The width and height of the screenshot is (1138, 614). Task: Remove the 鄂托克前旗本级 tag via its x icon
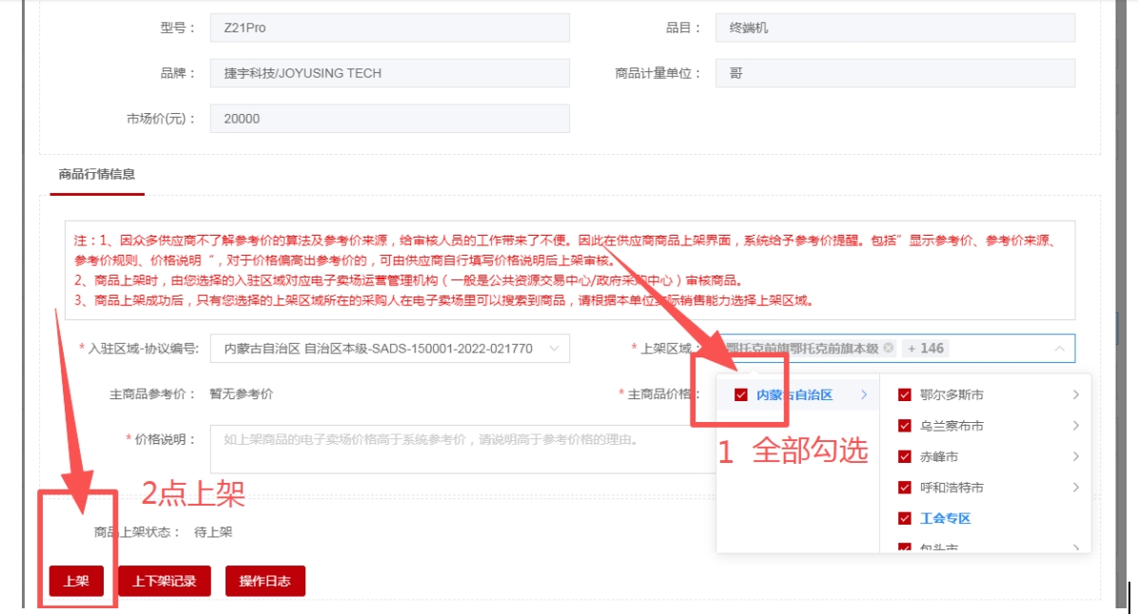click(x=889, y=348)
